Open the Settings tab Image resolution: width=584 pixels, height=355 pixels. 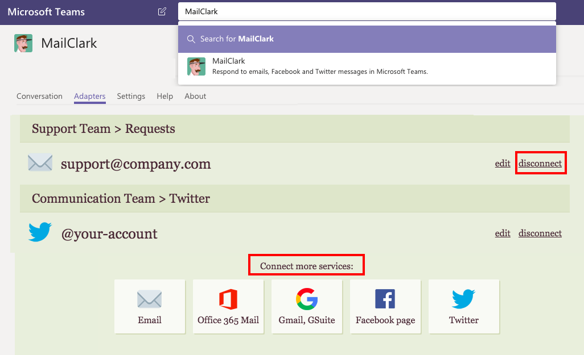click(131, 97)
